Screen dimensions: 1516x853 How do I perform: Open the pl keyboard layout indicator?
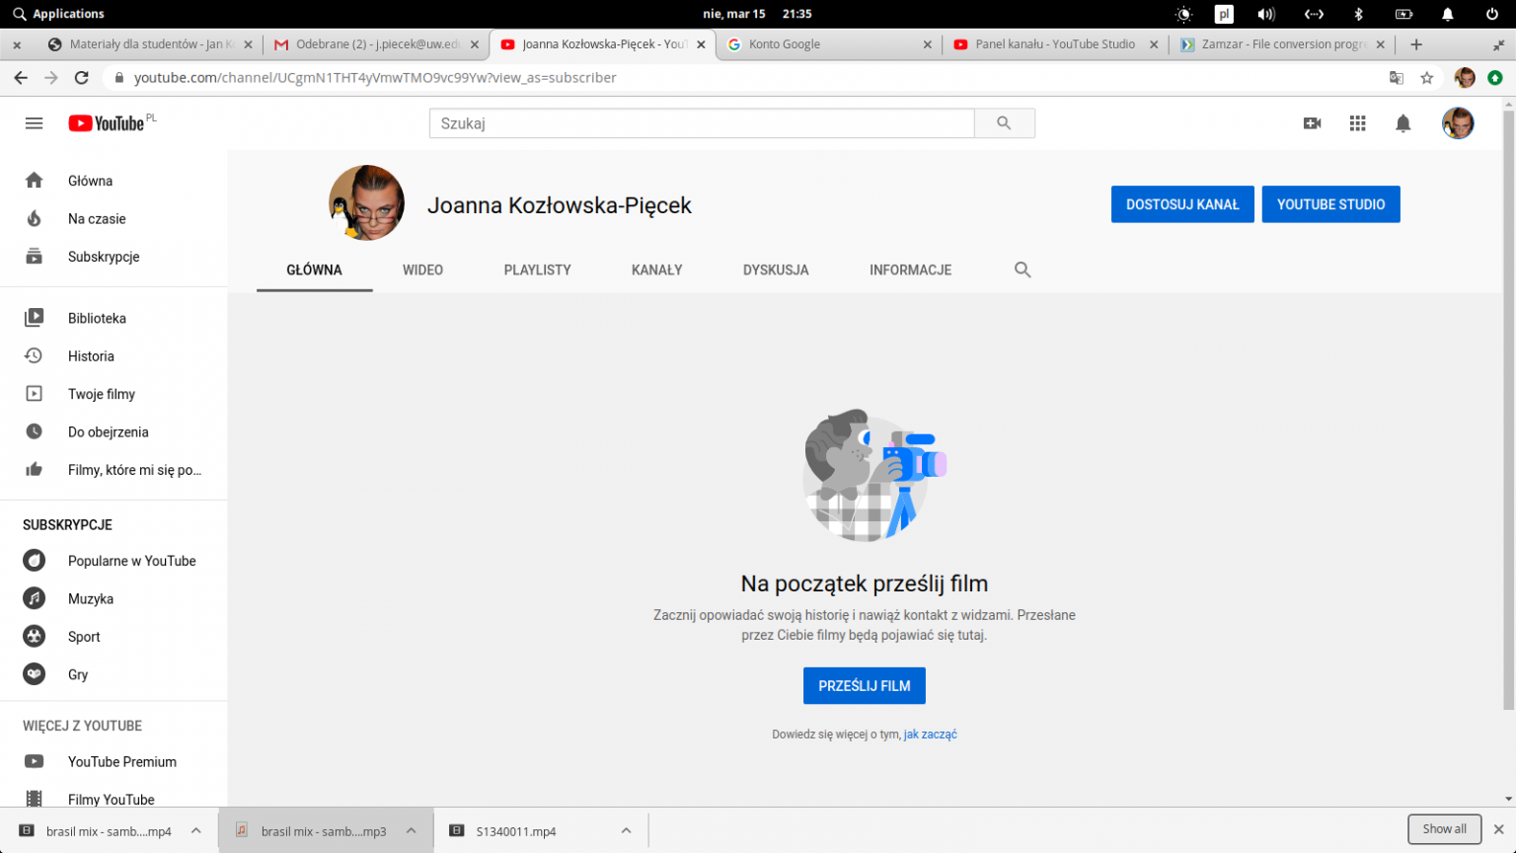coord(1224,14)
